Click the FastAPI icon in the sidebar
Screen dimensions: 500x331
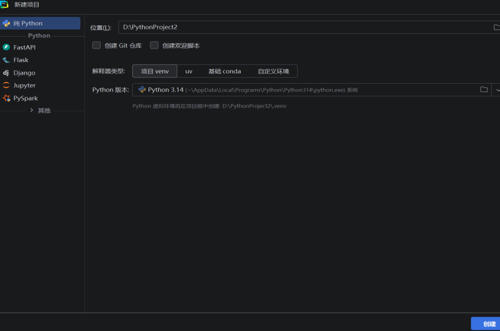coord(6,47)
